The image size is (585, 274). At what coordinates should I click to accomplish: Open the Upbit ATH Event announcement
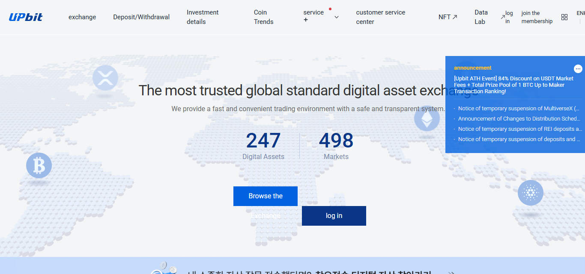tap(514, 85)
